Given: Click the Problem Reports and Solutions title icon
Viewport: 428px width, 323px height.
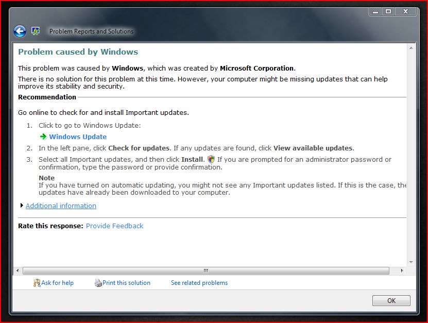Looking at the screenshot, I should [x=36, y=31].
